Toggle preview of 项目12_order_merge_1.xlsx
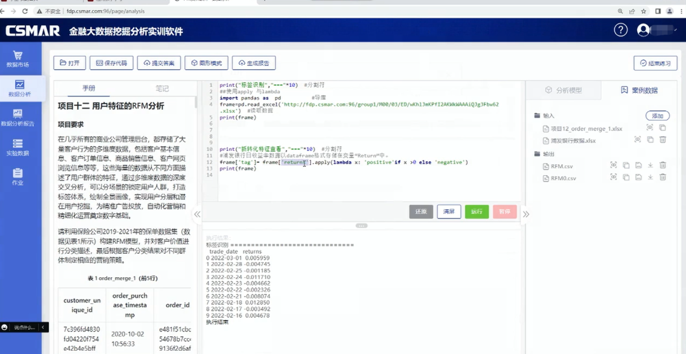The width and height of the screenshot is (686, 354). pyautogui.click(x=650, y=128)
